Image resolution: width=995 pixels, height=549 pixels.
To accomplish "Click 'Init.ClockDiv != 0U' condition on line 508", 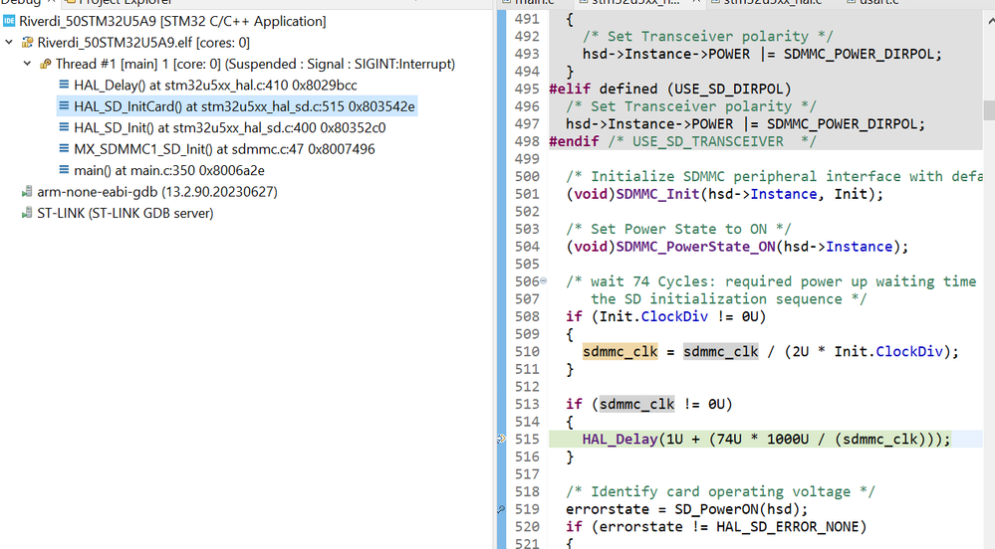I will (678, 316).
